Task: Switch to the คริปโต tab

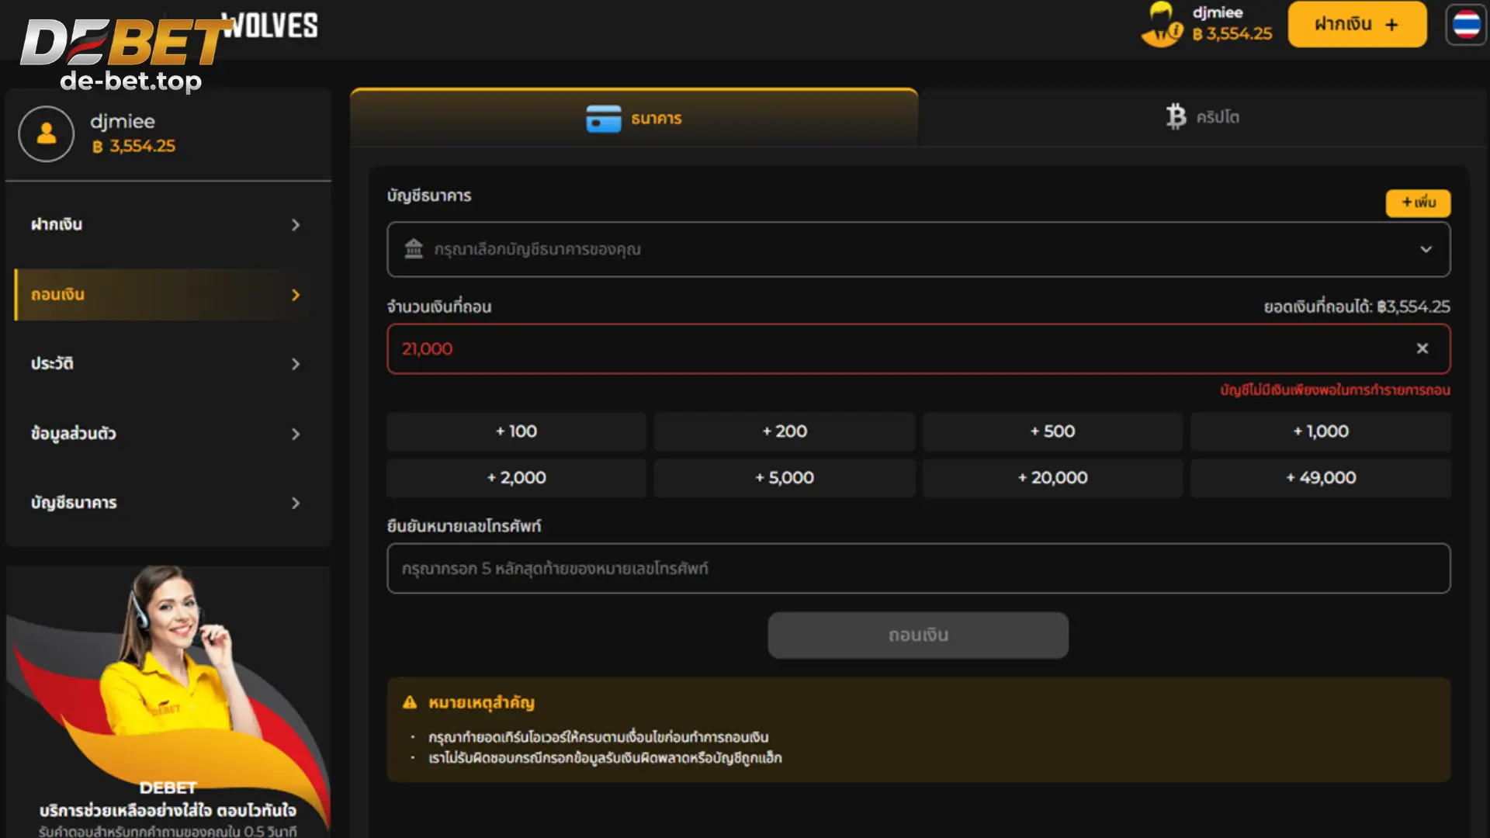Action: click(1202, 117)
